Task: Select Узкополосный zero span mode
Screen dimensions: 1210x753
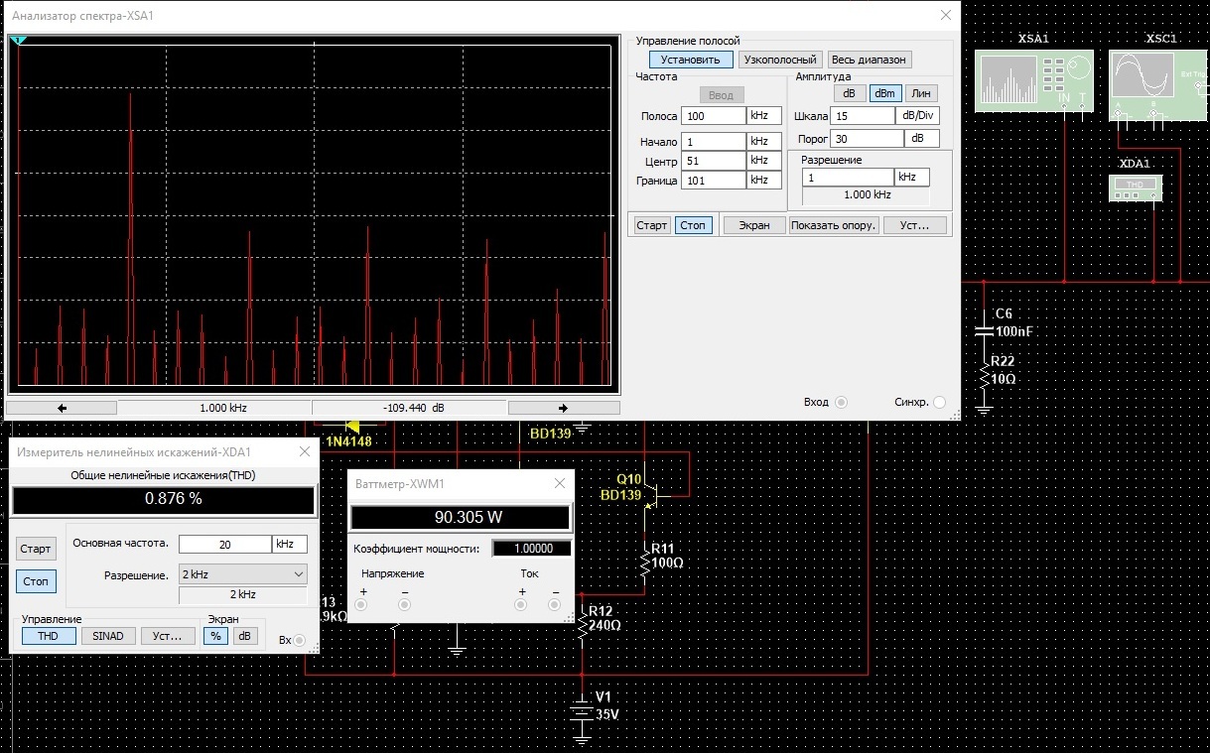Action: [x=781, y=60]
